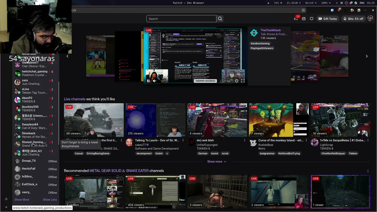Open options menu for LighScrap stream card
377x212 pixels.
pyautogui.click(x=368, y=140)
